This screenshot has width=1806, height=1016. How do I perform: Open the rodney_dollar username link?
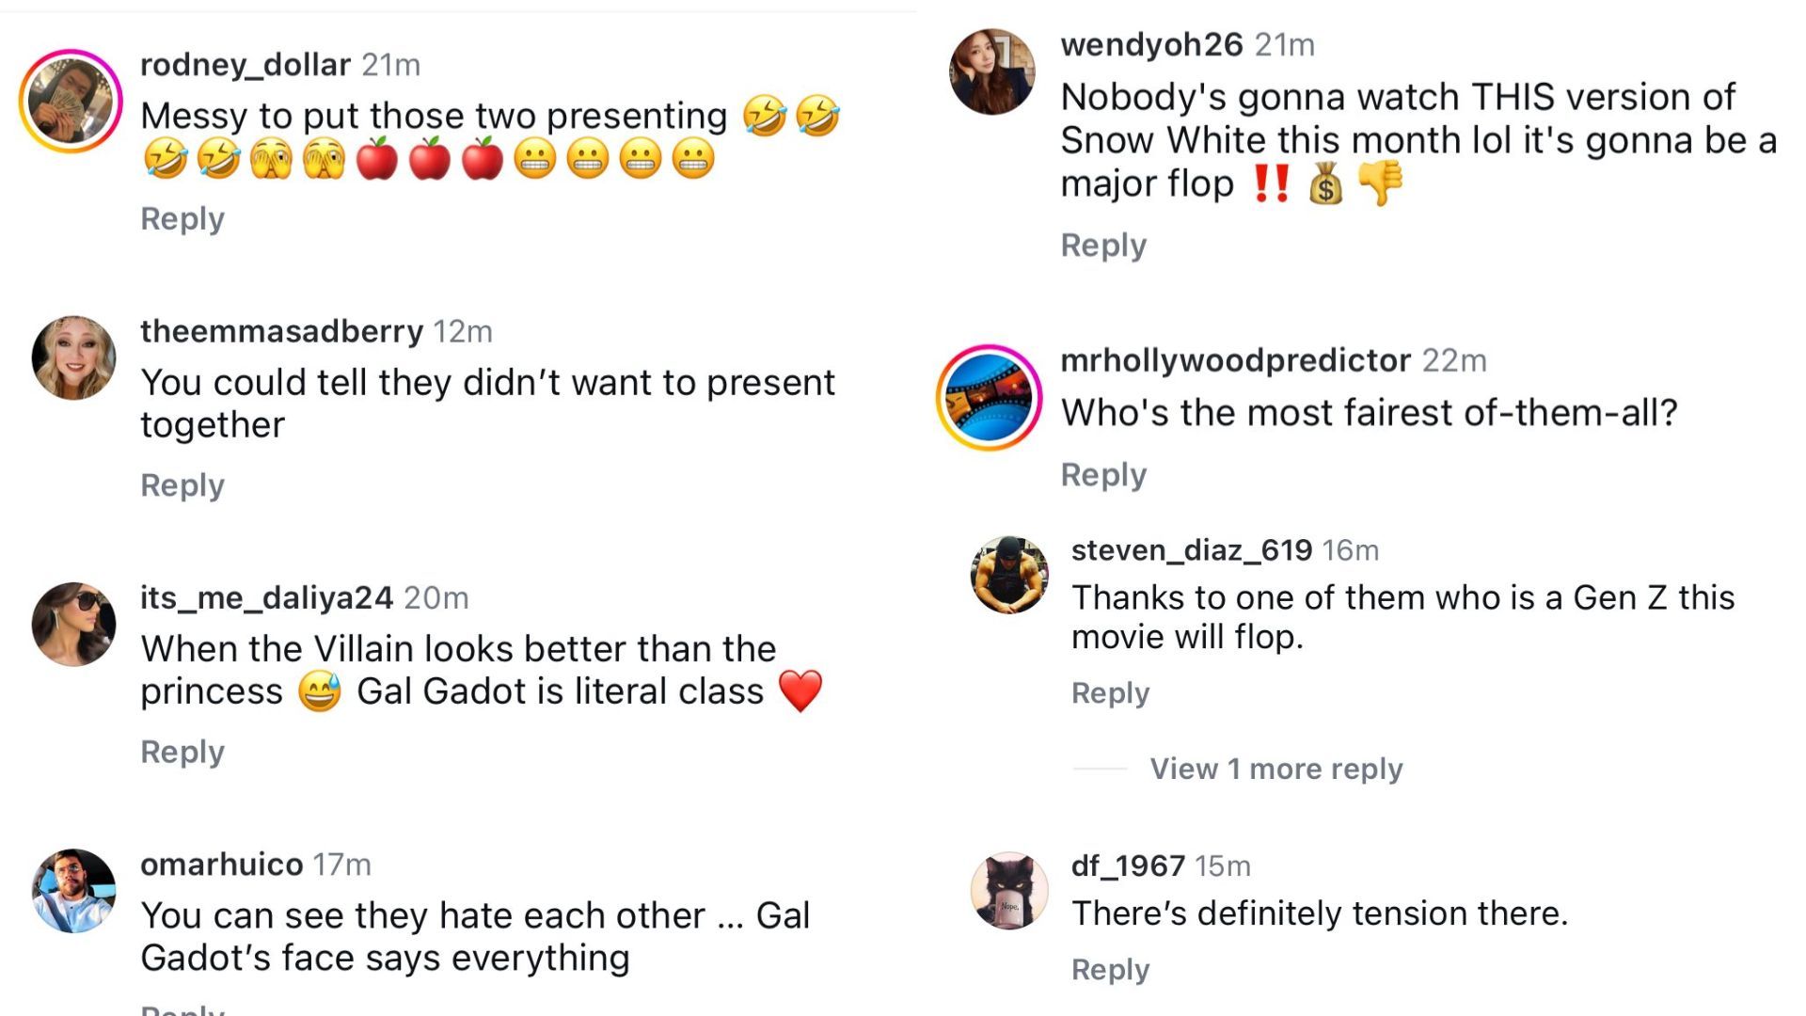(245, 65)
